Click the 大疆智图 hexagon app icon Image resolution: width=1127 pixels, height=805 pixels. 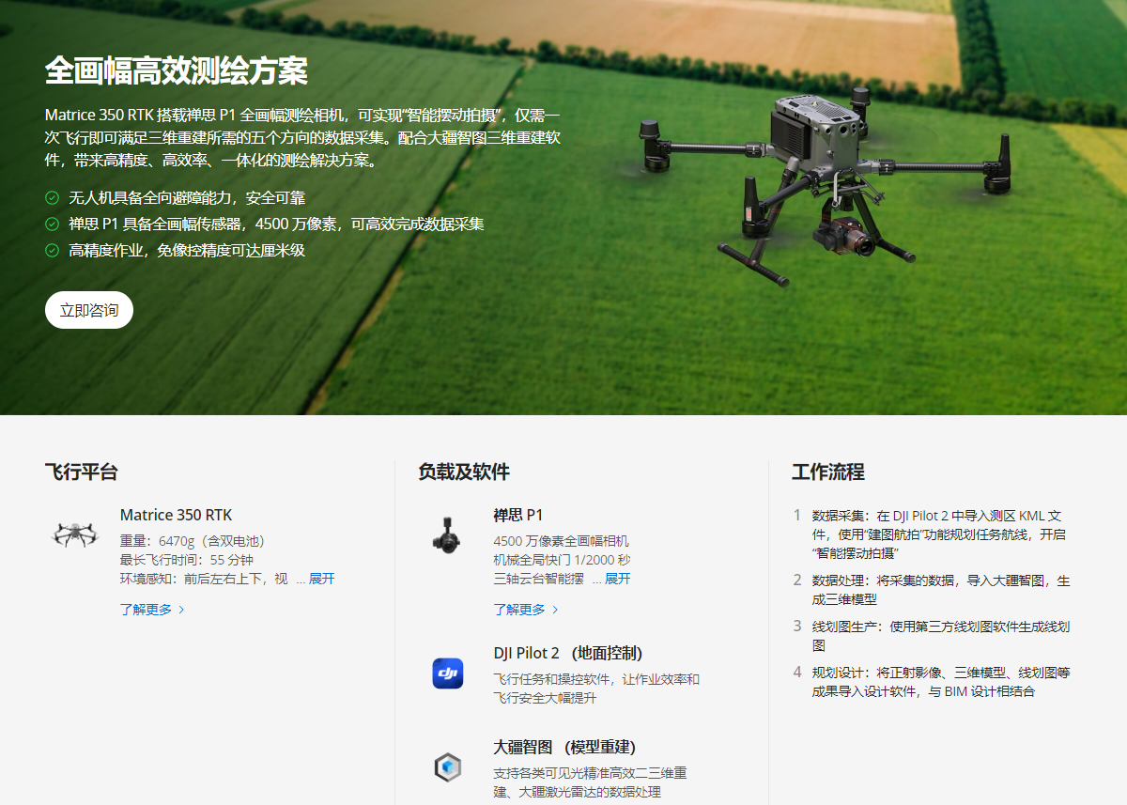447,767
